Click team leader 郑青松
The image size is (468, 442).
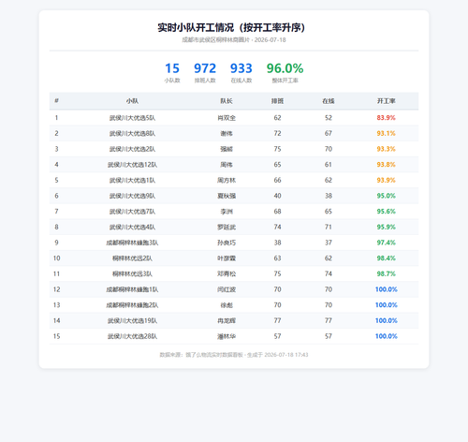[227, 273]
